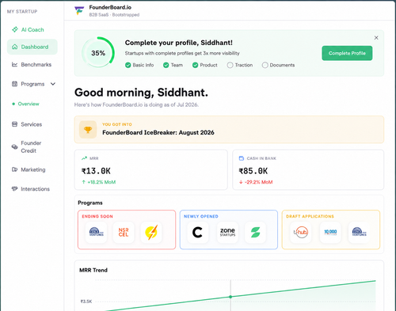Expand the Programs chevron arrow
396x311 pixels.
click(53, 84)
